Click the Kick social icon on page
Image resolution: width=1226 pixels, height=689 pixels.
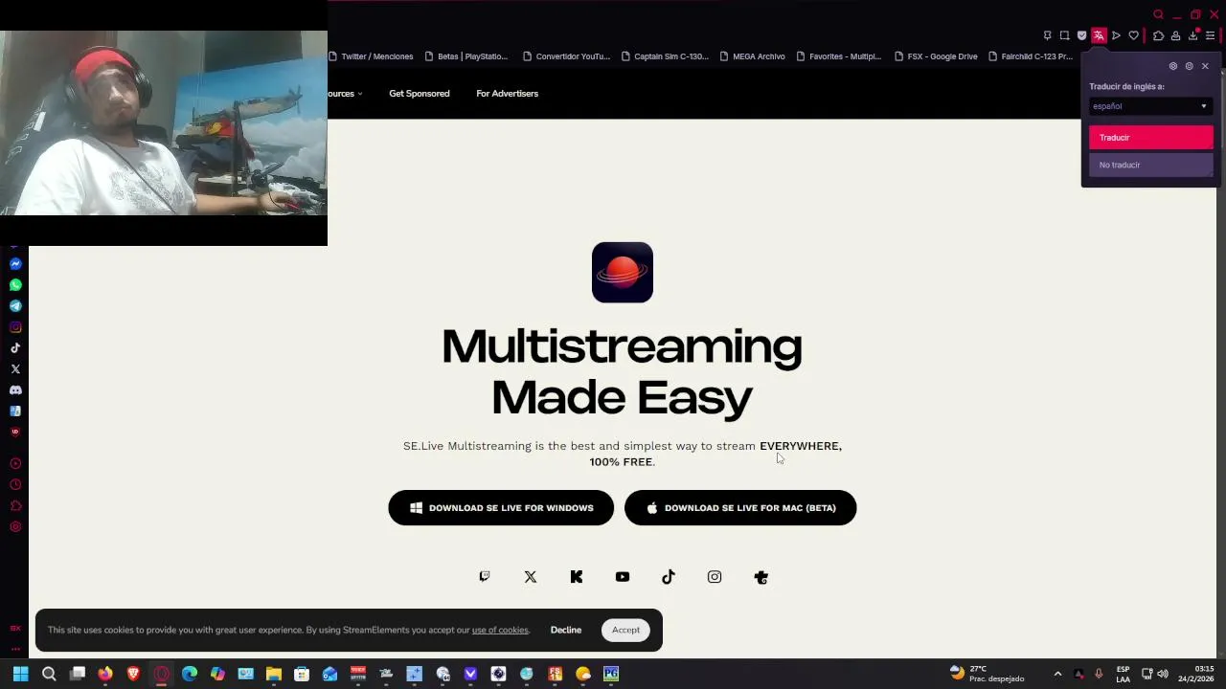(x=577, y=577)
